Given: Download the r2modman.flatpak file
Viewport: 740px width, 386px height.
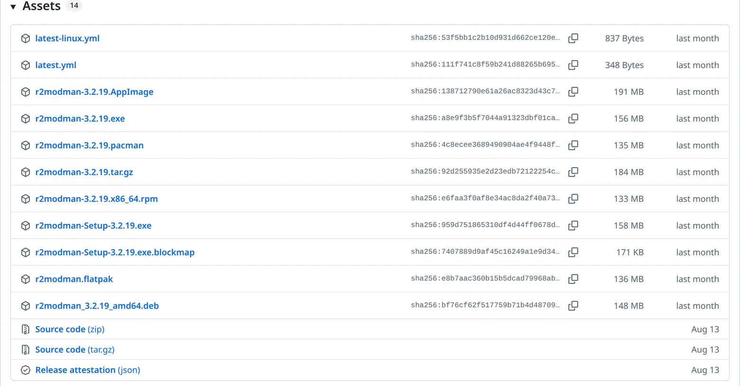Looking at the screenshot, I should coord(74,279).
